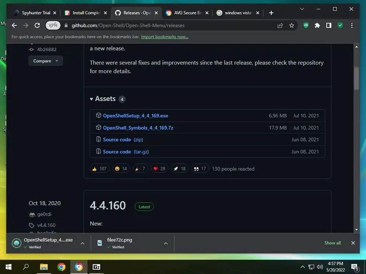This screenshot has height=274, width=366.
Task: Click the v4.4.160 tag link
Action: pyautogui.click(x=46, y=225)
